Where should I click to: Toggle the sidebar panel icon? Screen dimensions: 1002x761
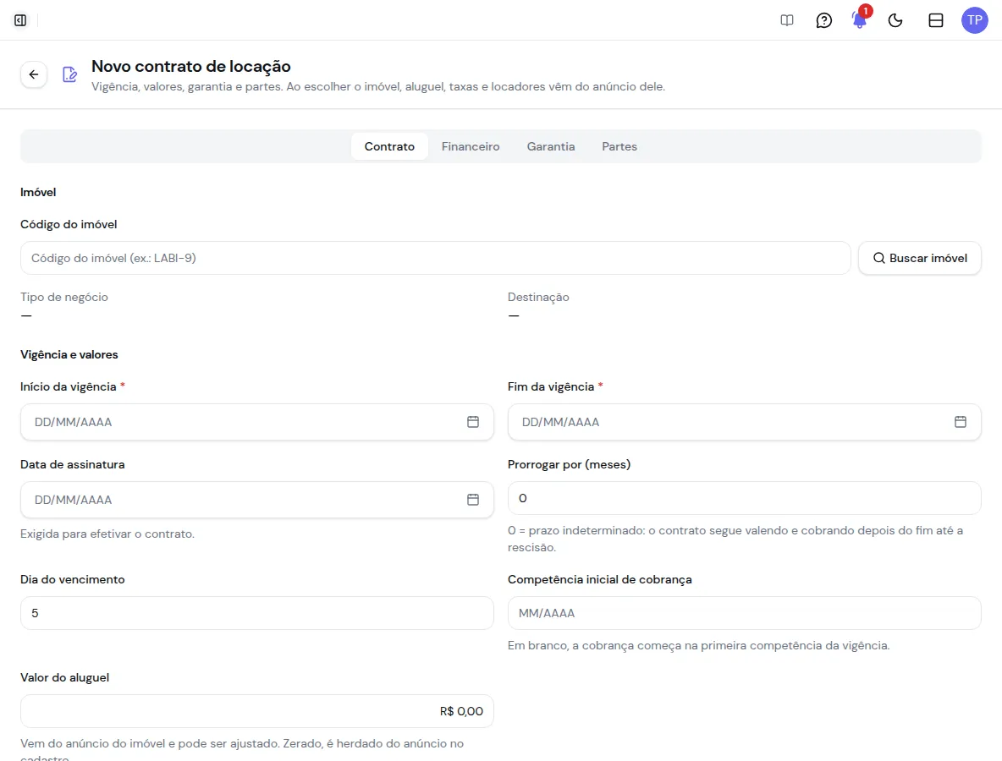click(x=20, y=20)
